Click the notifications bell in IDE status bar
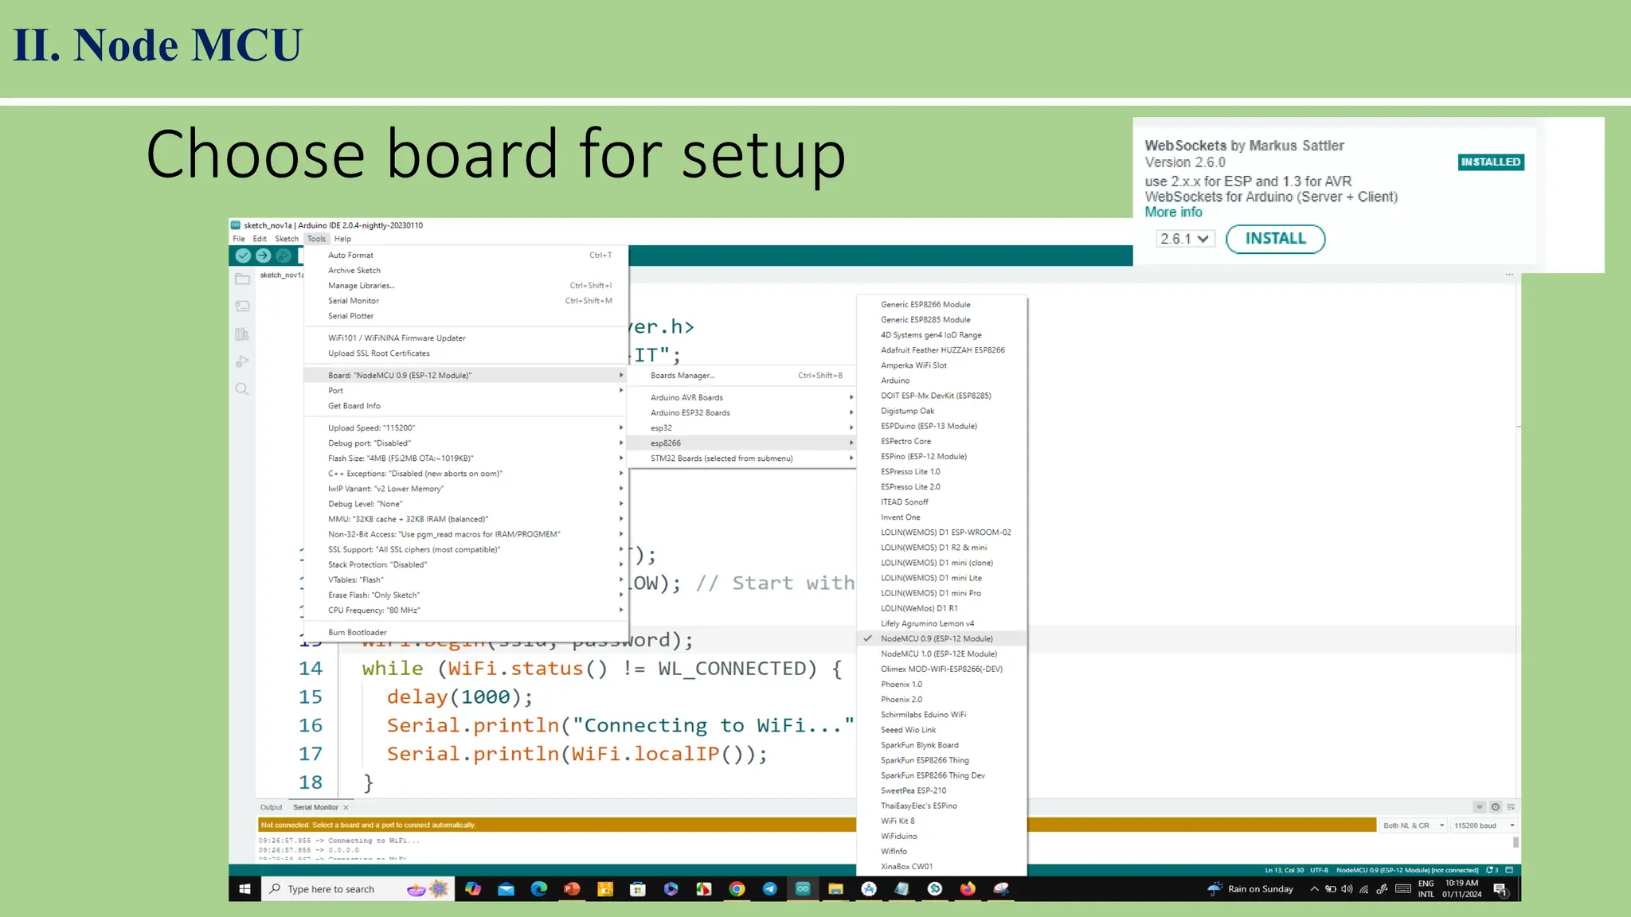The image size is (1631, 917). coord(1492,870)
